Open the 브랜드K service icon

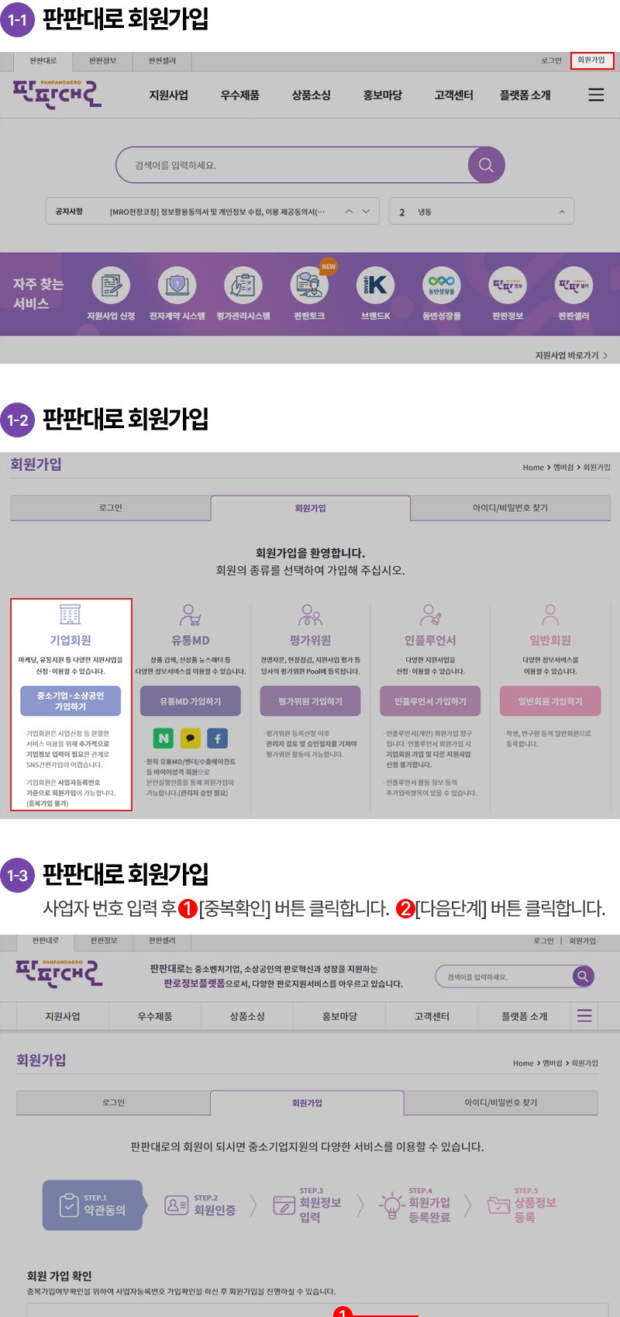376,285
